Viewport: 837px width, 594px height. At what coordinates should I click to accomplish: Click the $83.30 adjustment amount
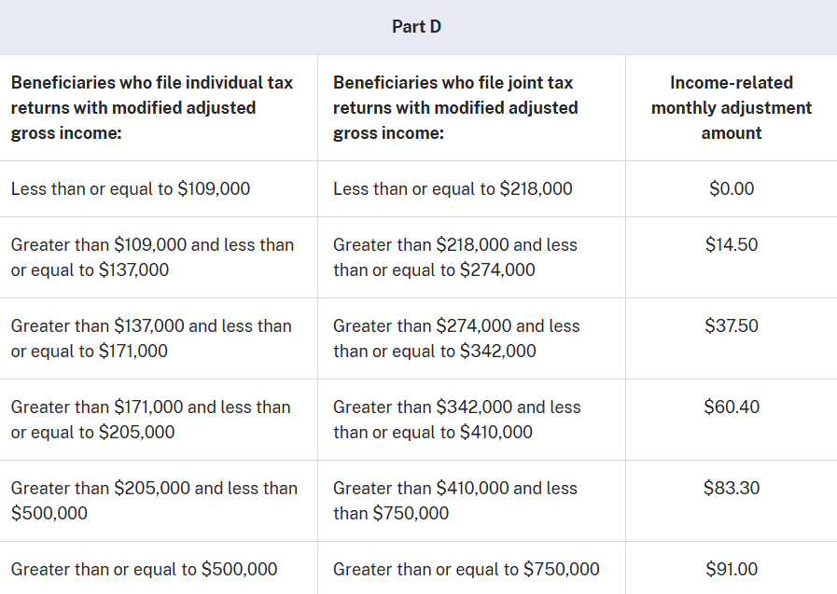732,489
